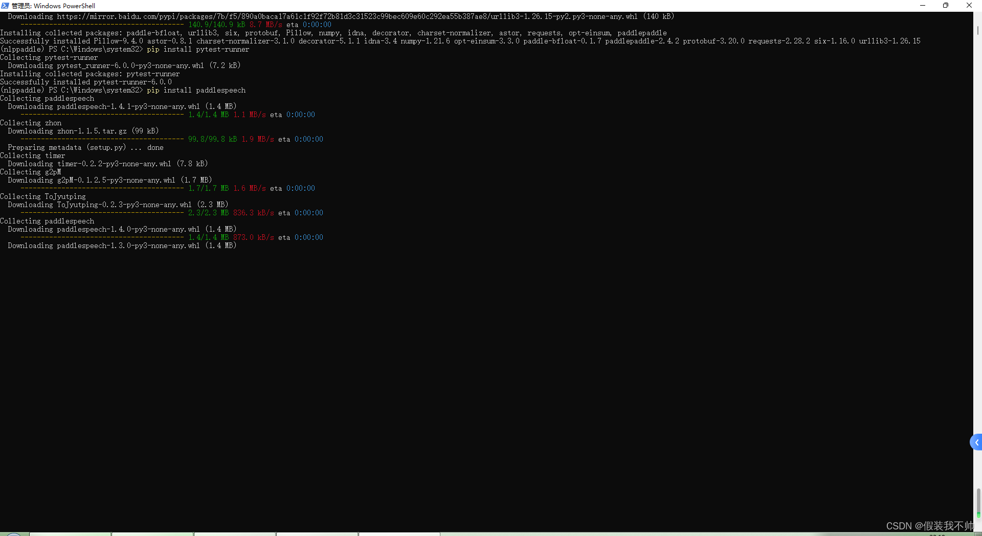The width and height of the screenshot is (982, 536).
Task: Click 'Downloading timer-0.2.2-py3-none-any.whl' line
Action: pos(108,164)
